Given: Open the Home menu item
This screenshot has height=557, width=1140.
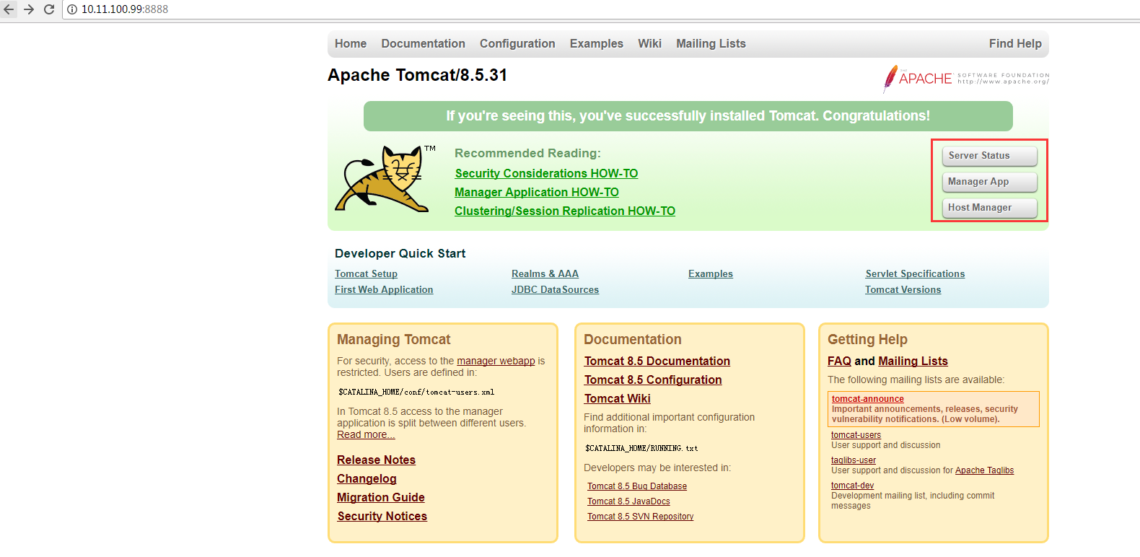Looking at the screenshot, I should pyautogui.click(x=351, y=43).
